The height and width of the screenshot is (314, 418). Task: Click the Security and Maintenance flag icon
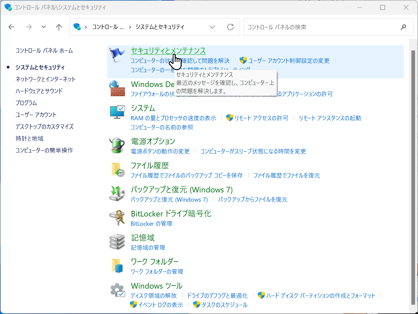[x=117, y=55]
